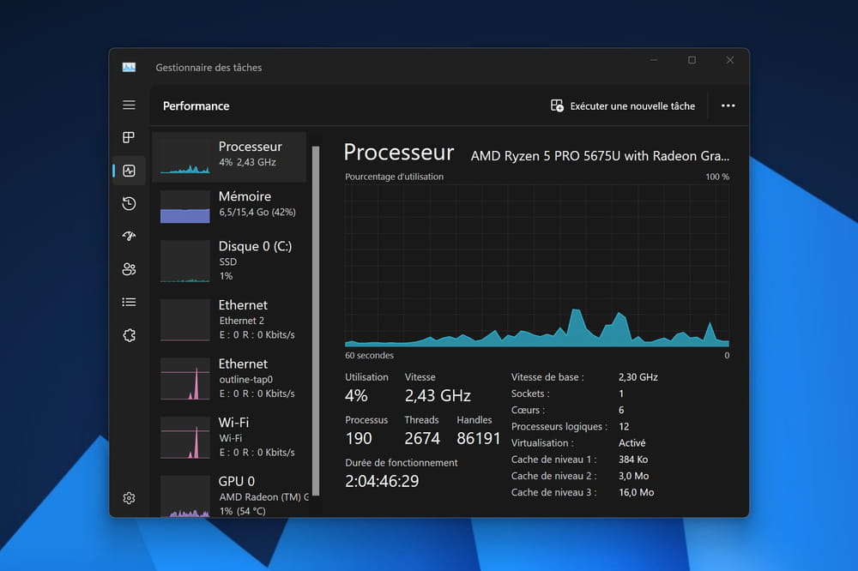Select the Wi-Fi adapter entry
Viewport: 858px width, 571px height.
[229, 436]
